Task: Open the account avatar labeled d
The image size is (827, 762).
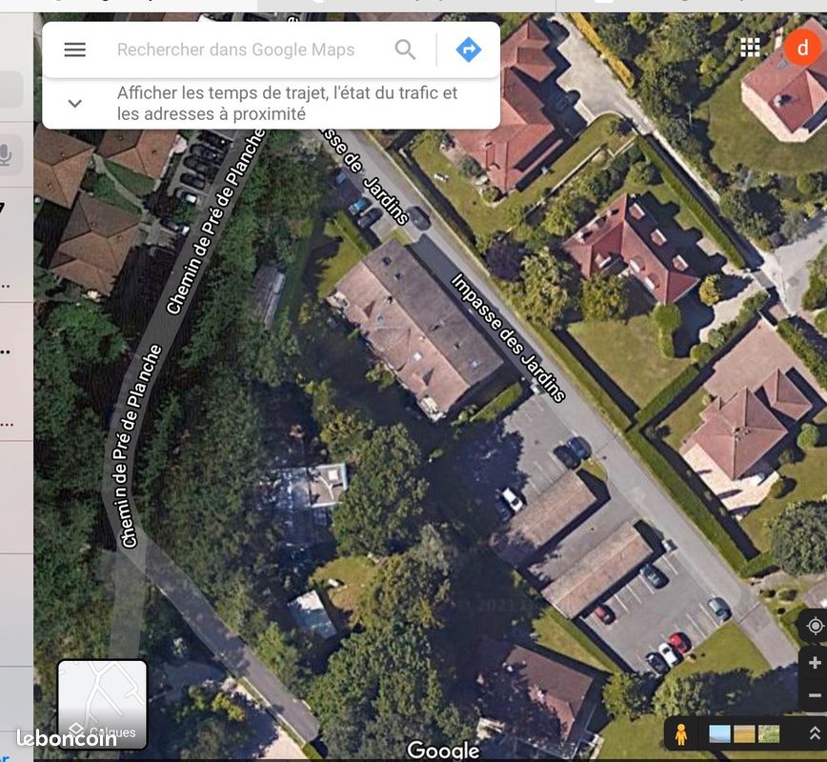Action: click(x=803, y=48)
